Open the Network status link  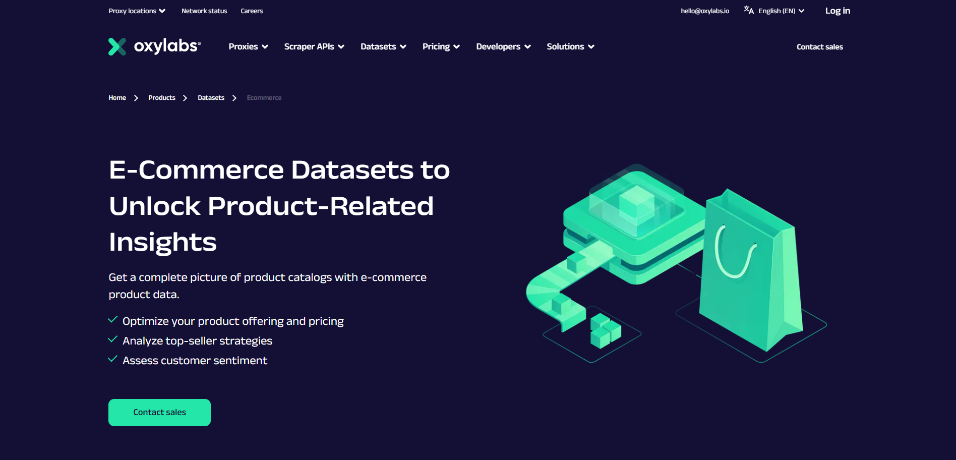(x=204, y=11)
